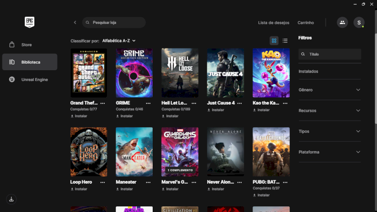This screenshot has width=377, height=212.
Task: Focus the Título filter field
Action: 329,54
